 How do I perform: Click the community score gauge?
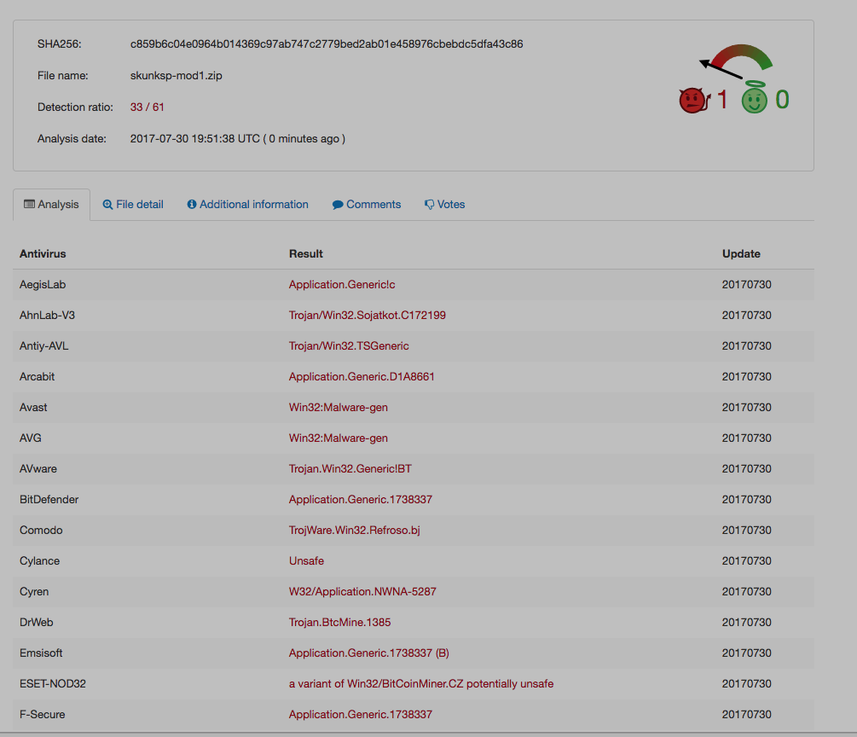tap(736, 61)
